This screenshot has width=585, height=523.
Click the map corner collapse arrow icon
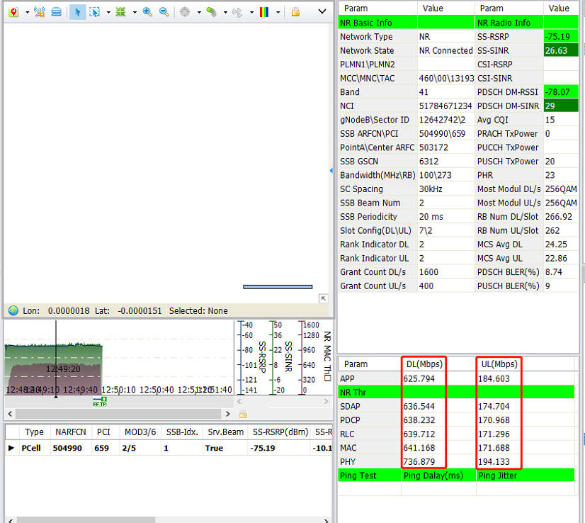click(324, 298)
